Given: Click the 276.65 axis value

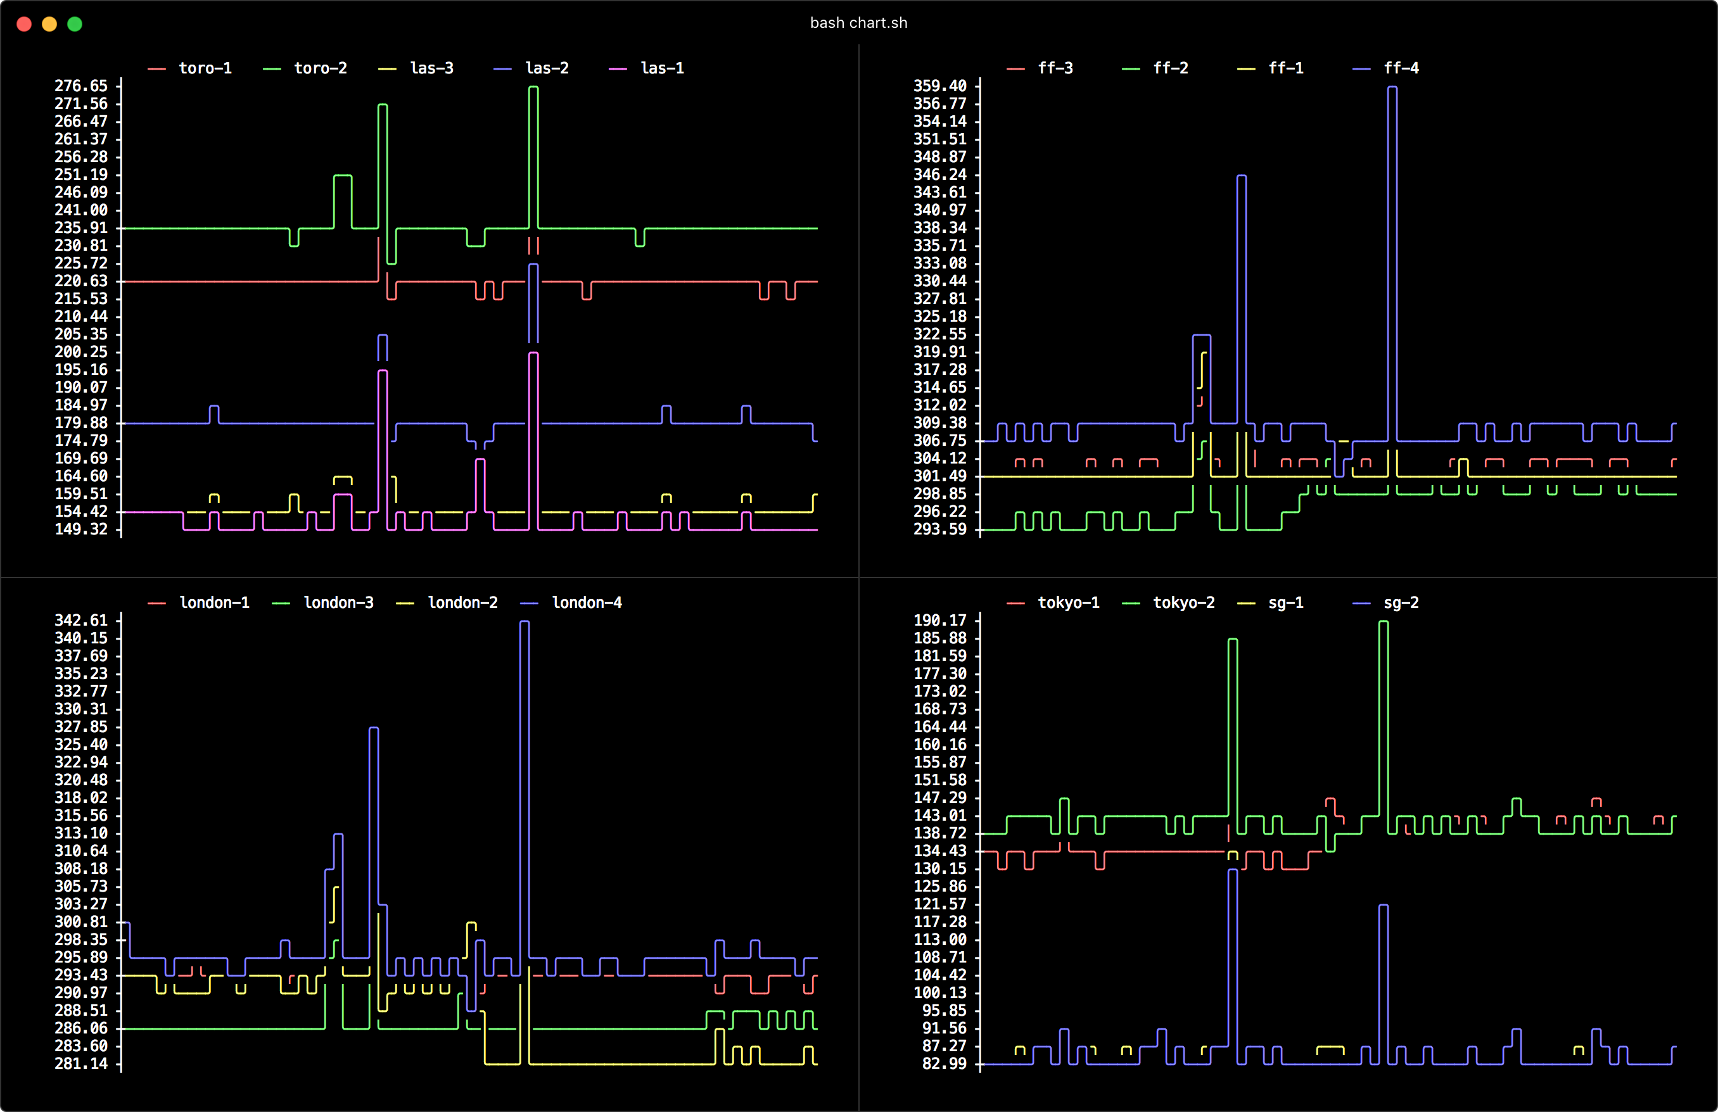Looking at the screenshot, I should 81,86.
